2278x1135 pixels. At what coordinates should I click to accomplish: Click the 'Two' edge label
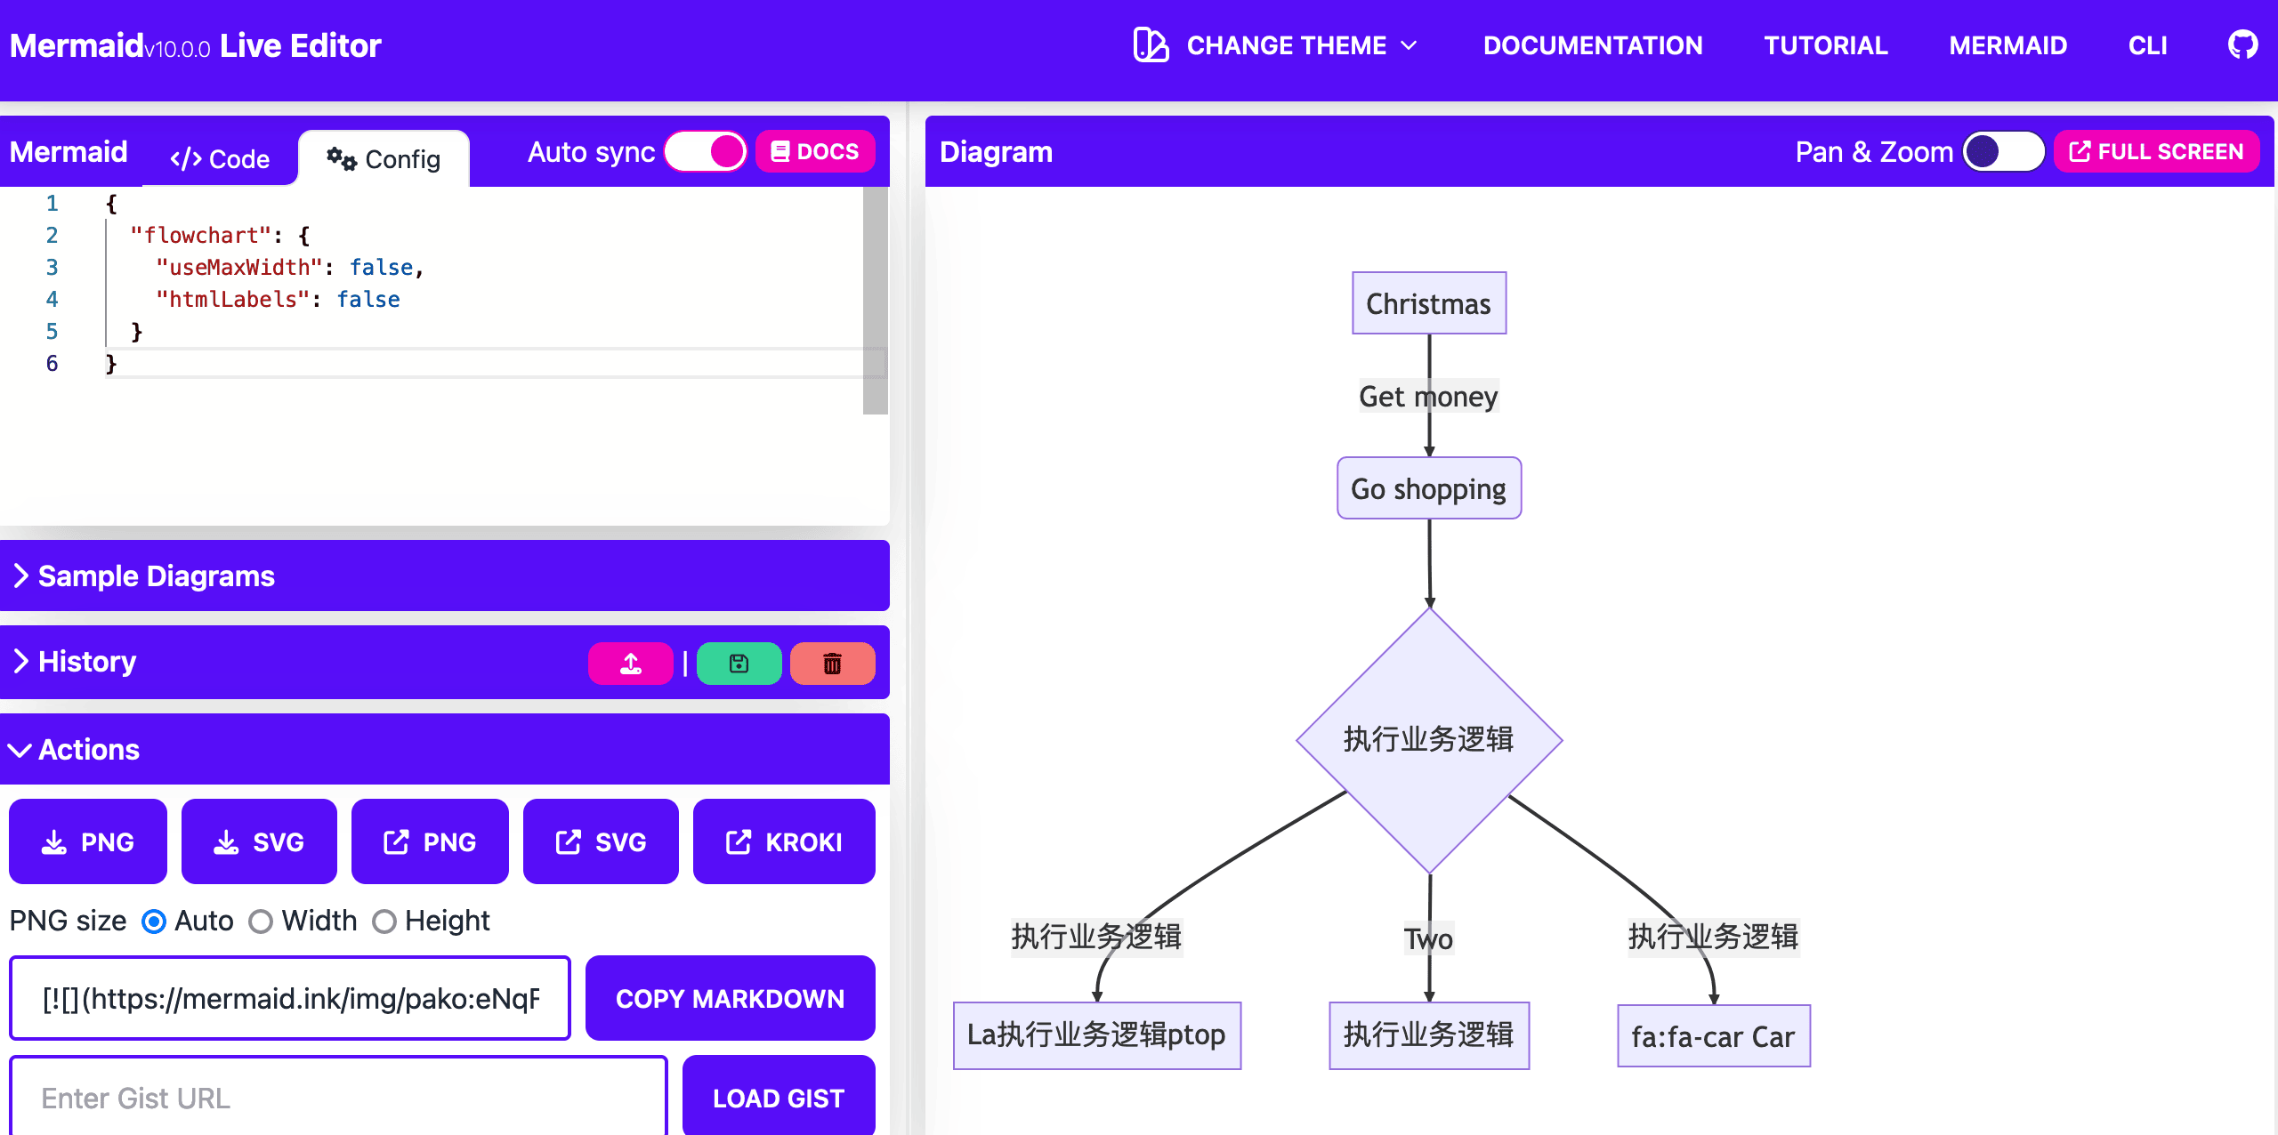coord(1429,938)
